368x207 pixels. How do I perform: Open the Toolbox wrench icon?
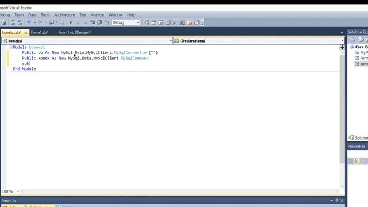pyautogui.click(x=175, y=22)
